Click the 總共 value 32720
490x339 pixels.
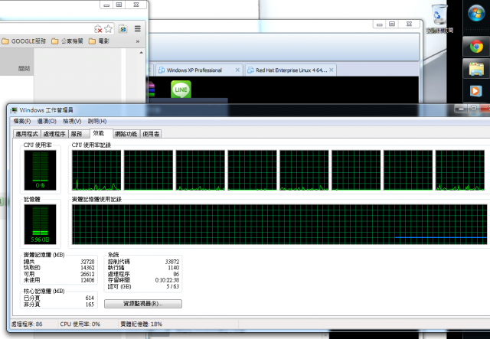[x=87, y=262]
